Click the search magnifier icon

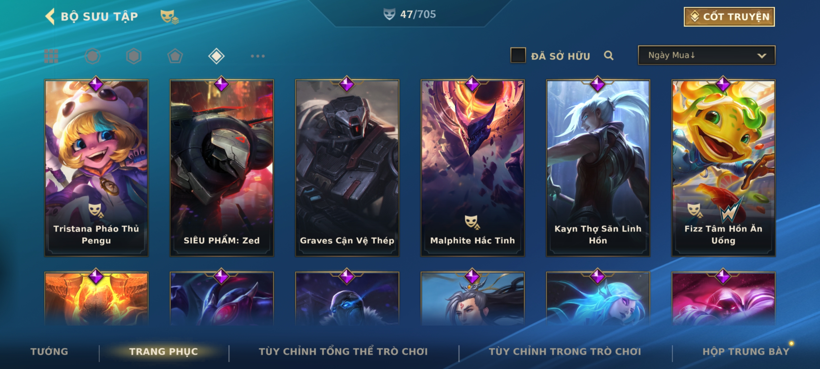609,55
